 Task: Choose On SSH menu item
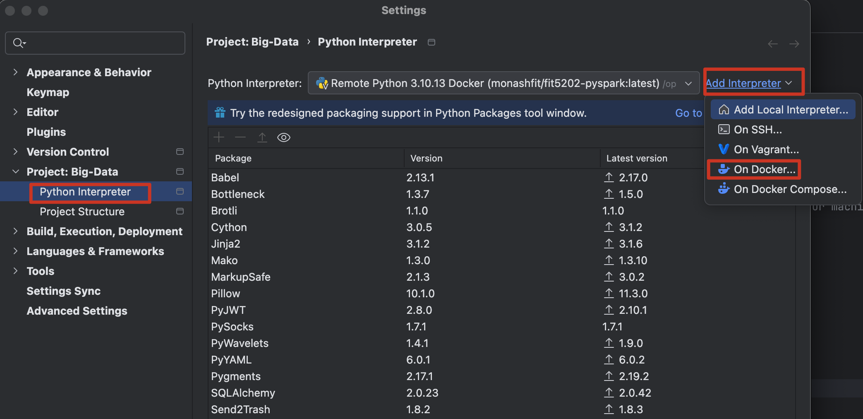[783, 129]
